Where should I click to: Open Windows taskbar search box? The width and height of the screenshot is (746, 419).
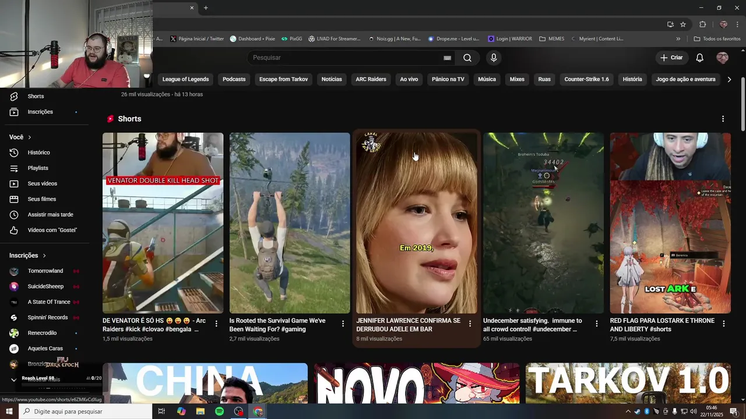(85, 411)
